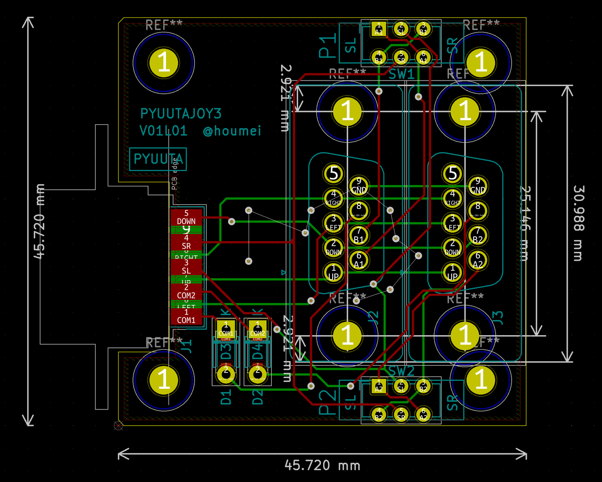The height and width of the screenshot is (482, 602).
Task: Click SW2 pad 2 SL
Action: pyautogui.click(x=401, y=386)
